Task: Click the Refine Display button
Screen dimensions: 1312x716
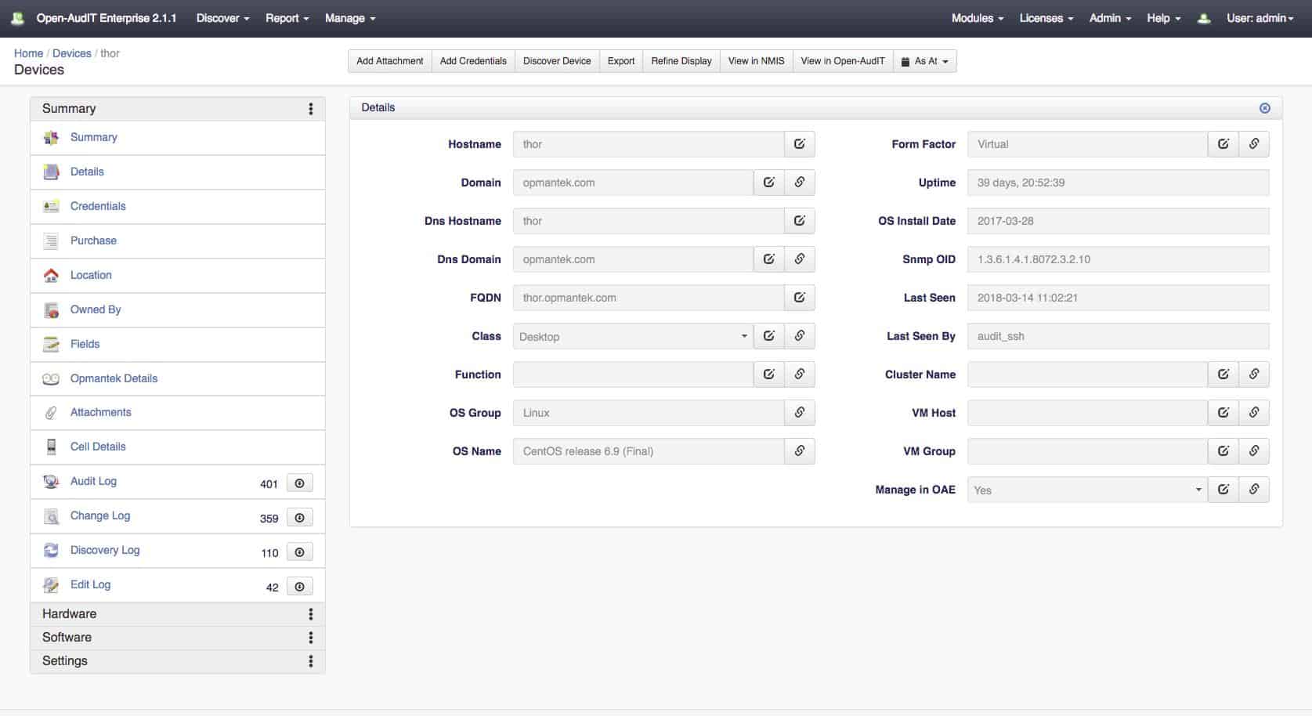Action: tap(681, 61)
